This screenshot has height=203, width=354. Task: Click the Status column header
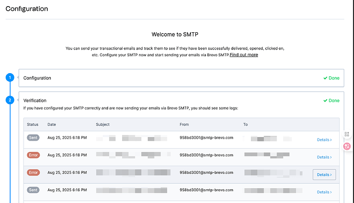pos(32,124)
